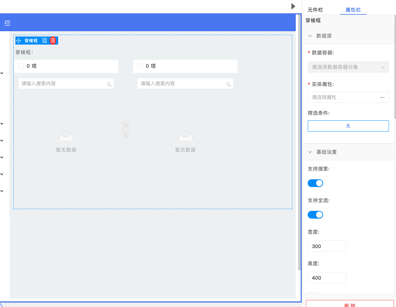Click the left 暂无数据 empty-state icon
This screenshot has height=307, width=396.
(66, 136)
